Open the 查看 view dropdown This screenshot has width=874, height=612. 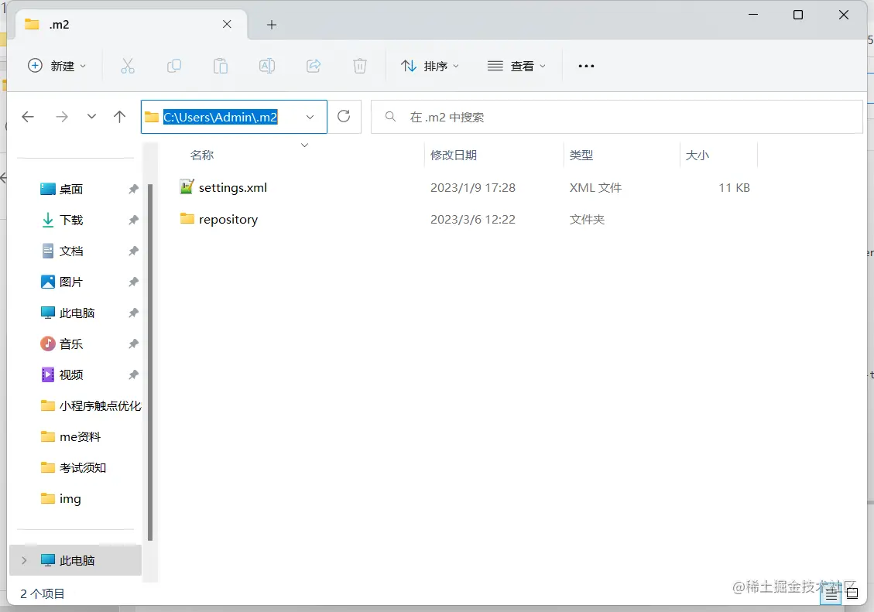click(516, 66)
